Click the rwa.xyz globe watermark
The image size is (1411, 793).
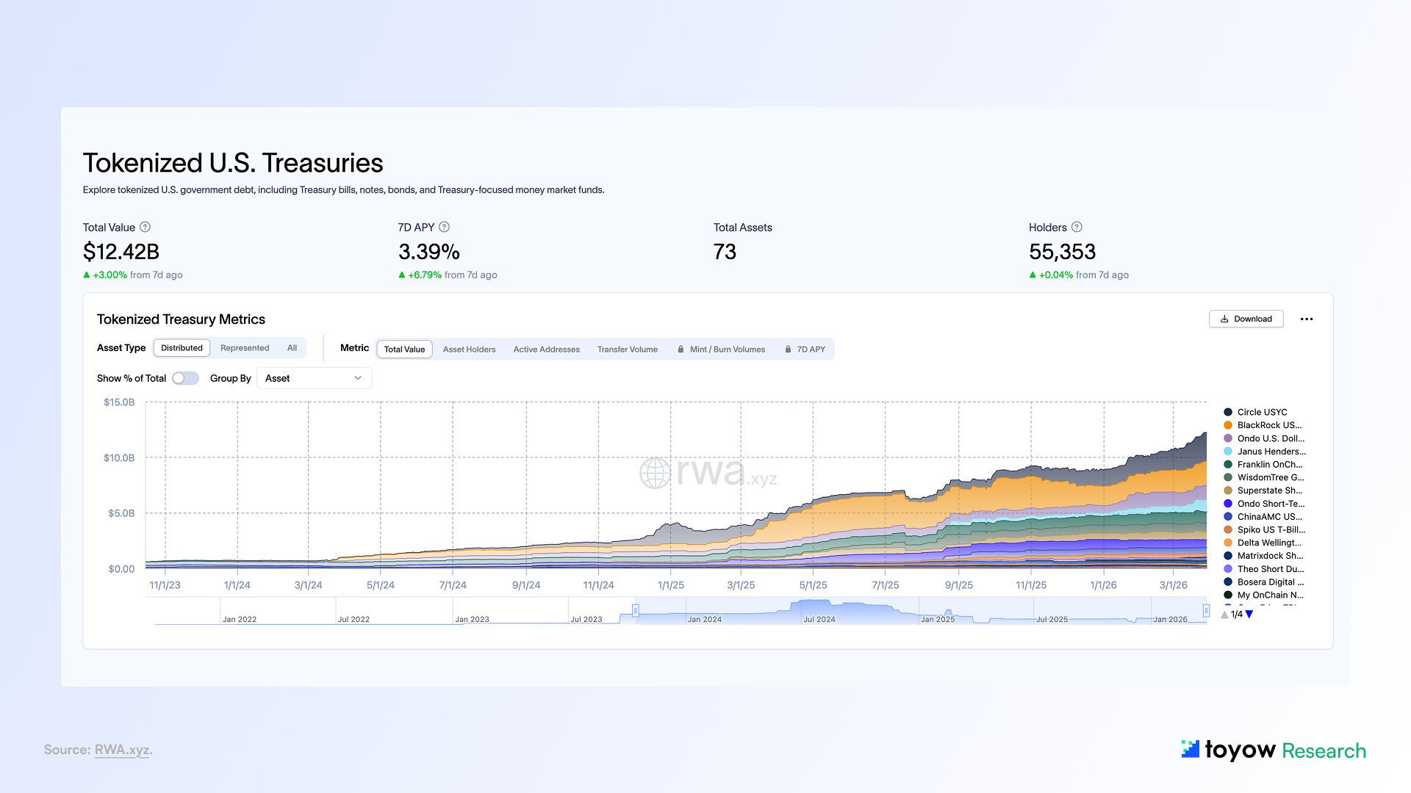pos(655,473)
